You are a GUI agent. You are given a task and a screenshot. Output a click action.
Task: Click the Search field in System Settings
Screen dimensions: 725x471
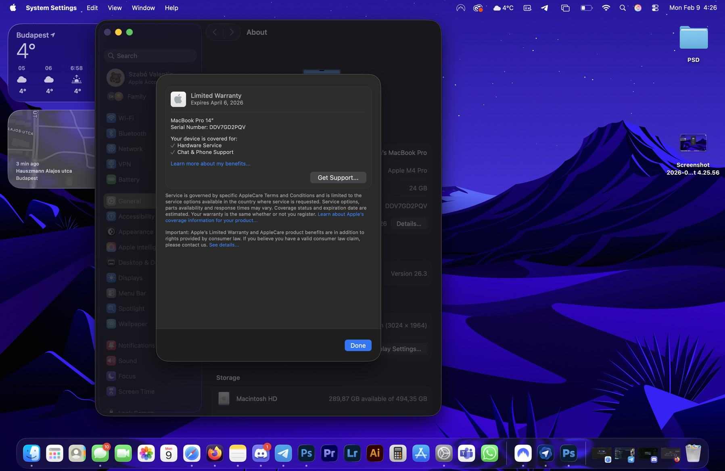[x=150, y=56]
